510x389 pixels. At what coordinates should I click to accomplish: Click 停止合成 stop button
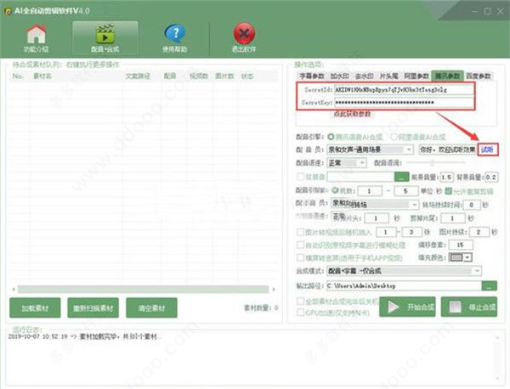pyautogui.click(x=469, y=307)
